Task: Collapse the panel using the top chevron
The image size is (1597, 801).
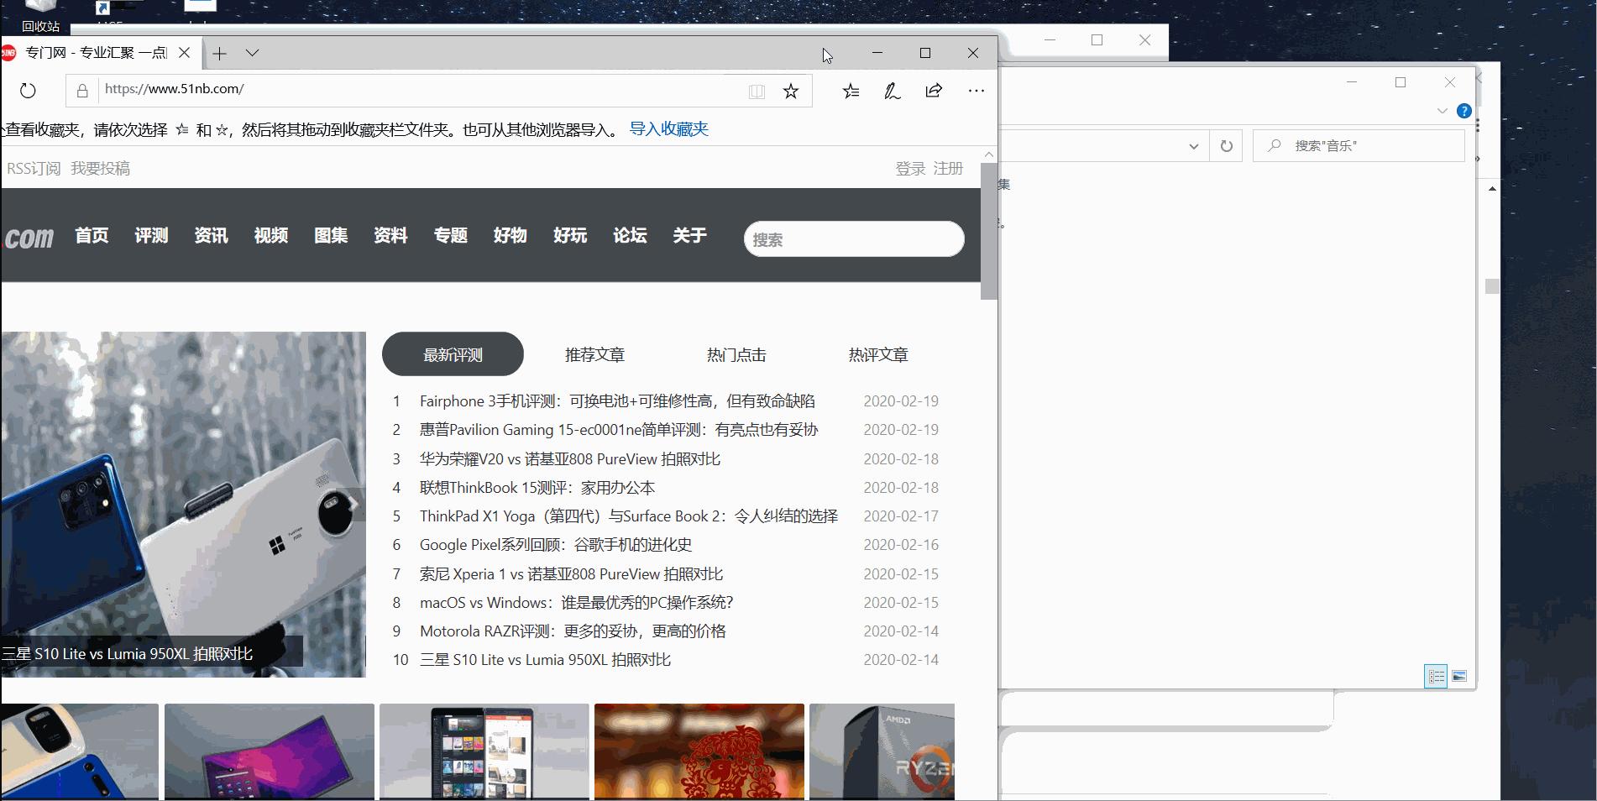Action: 1443,110
